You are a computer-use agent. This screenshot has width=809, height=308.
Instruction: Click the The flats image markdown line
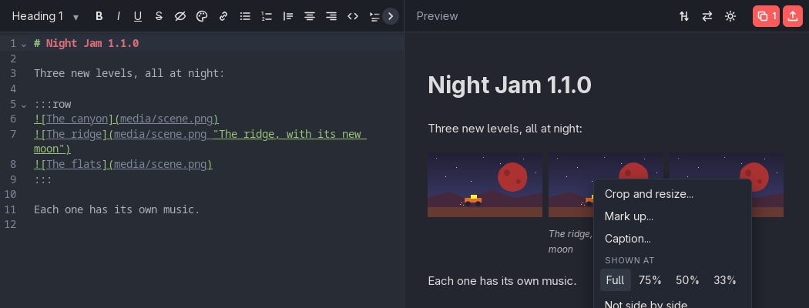123,165
